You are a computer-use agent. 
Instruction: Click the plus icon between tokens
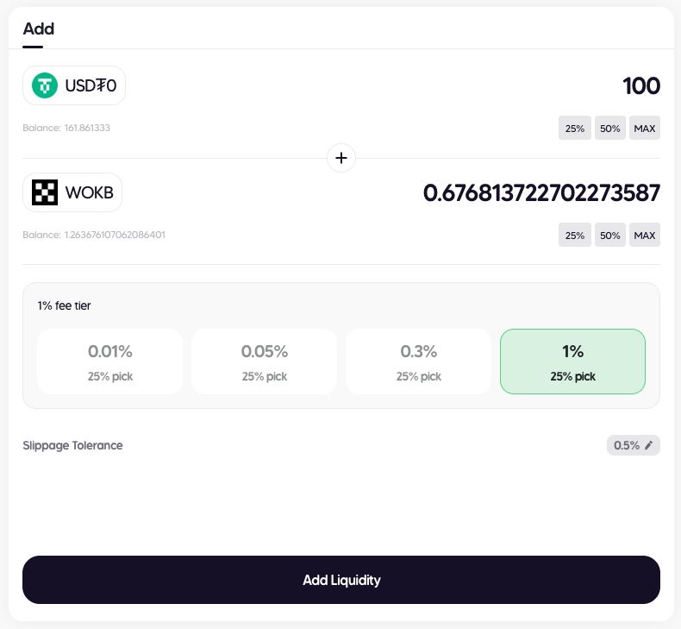point(341,158)
